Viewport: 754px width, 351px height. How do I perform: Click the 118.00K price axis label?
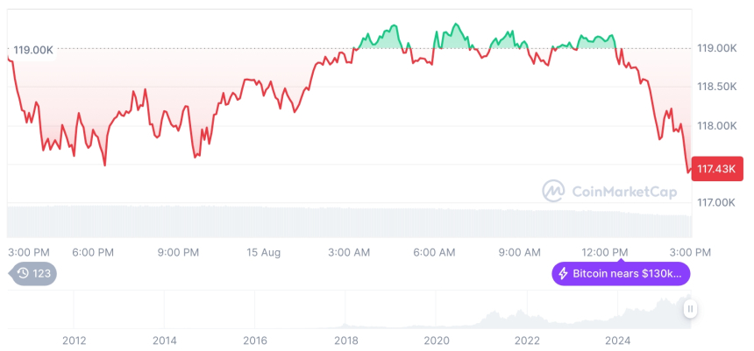(x=716, y=125)
